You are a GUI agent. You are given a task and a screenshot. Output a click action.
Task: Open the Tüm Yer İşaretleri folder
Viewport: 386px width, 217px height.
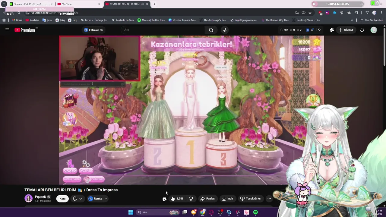[371, 20]
